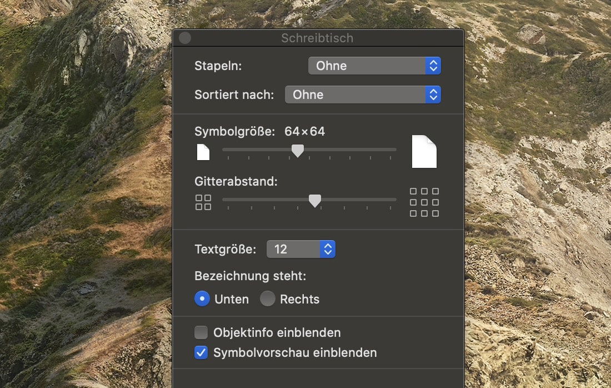Click the far right end of Symbolgröße slider track
This screenshot has width=611, height=388.
(x=394, y=150)
